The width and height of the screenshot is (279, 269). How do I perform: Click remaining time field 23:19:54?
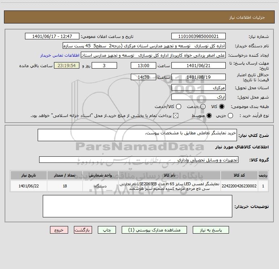point(67,65)
